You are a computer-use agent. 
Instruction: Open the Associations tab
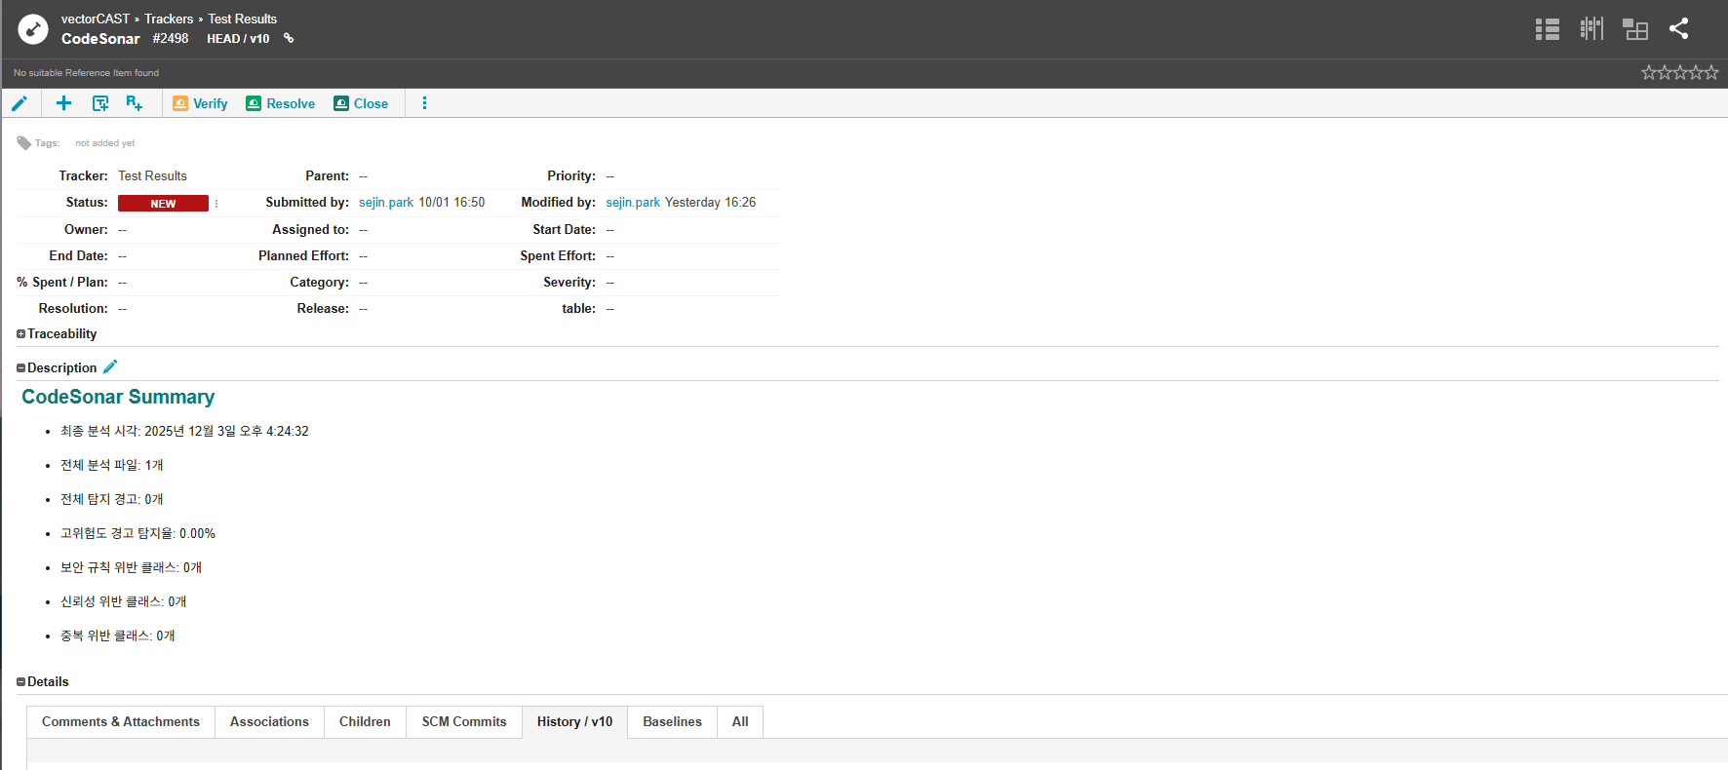tap(269, 722)
